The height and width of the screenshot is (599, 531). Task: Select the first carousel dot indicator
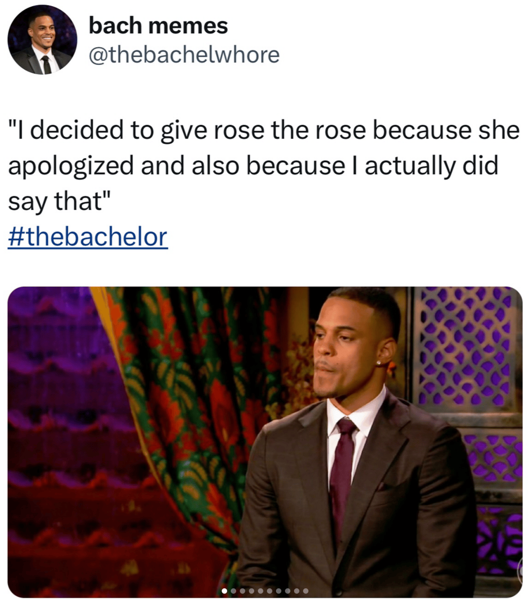click(x=224, y=591)
